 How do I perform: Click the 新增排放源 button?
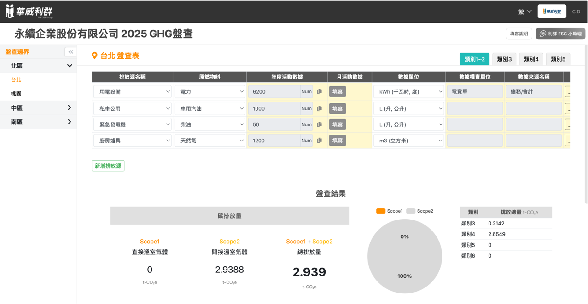108,166
